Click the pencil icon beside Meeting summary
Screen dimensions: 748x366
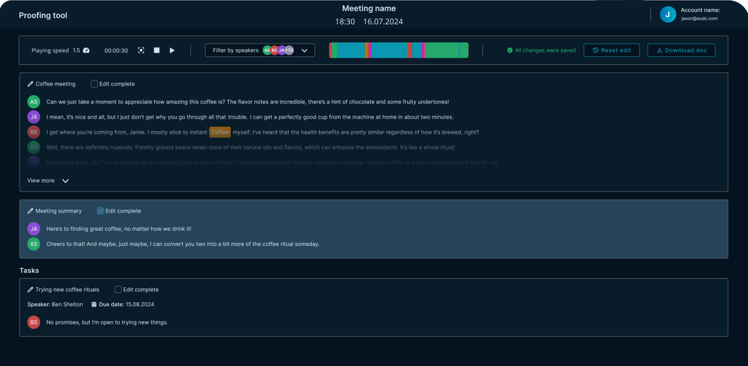(x=30, y=211)
